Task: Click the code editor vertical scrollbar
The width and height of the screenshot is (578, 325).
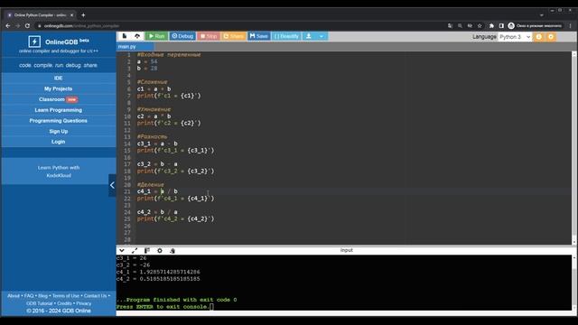Action: (x=574, y=147)
